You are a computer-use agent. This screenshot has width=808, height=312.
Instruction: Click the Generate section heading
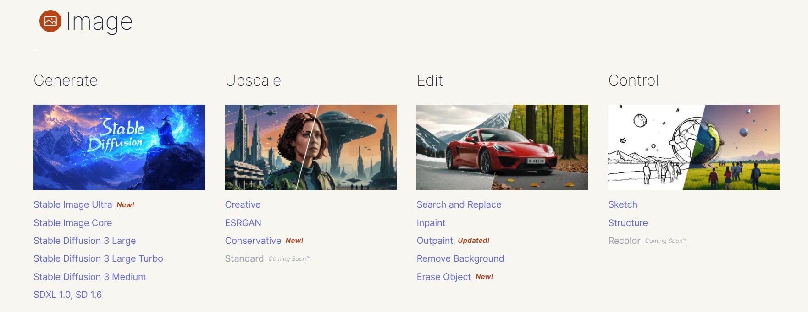(x=66, y=81)
